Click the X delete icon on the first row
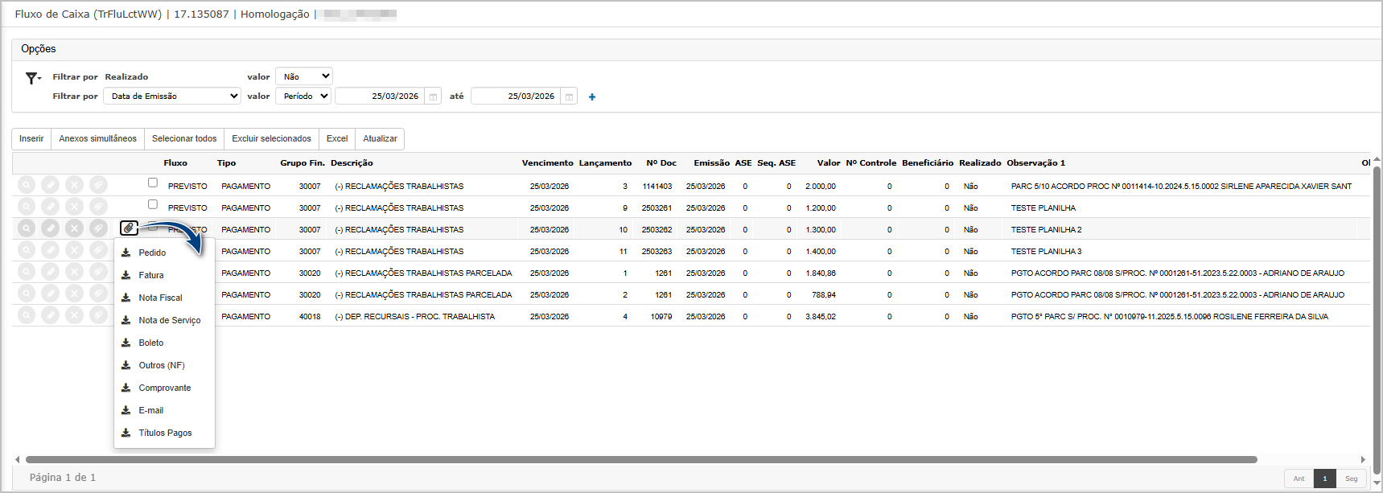 pos(74,185)
